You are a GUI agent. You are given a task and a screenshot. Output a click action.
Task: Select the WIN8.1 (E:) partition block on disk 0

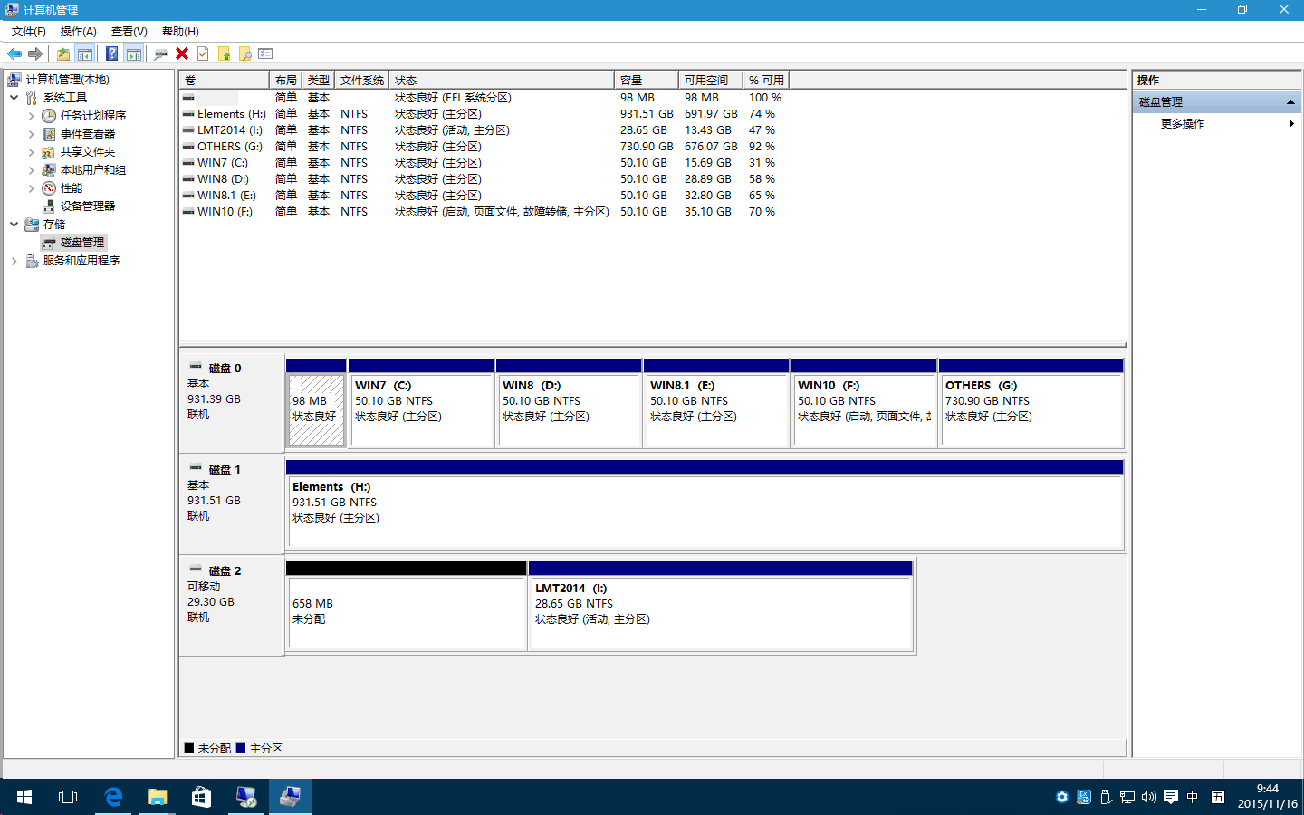tap(717, 403)
